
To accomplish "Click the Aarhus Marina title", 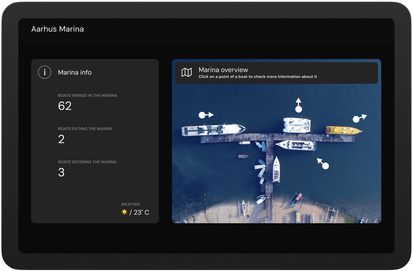I will pyautogui.click(x=58, y=29).
